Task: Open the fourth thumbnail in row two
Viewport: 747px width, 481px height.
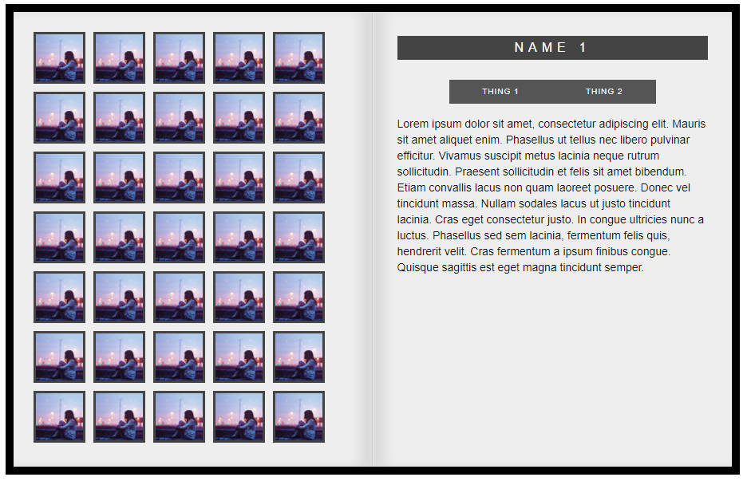Action: click(239, 117)
